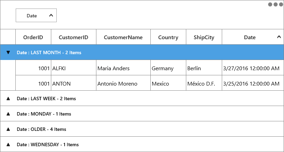Image resolution: width=284 pixels, height=152 pixels.
Task: Click the CustomerName column header
Action: 123,37
